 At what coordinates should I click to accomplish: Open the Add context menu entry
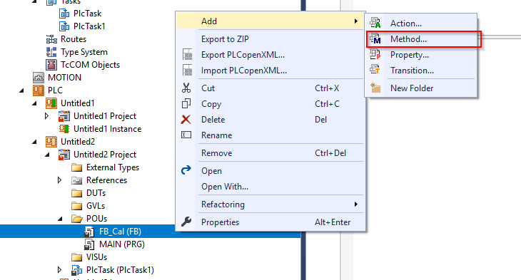270,21
